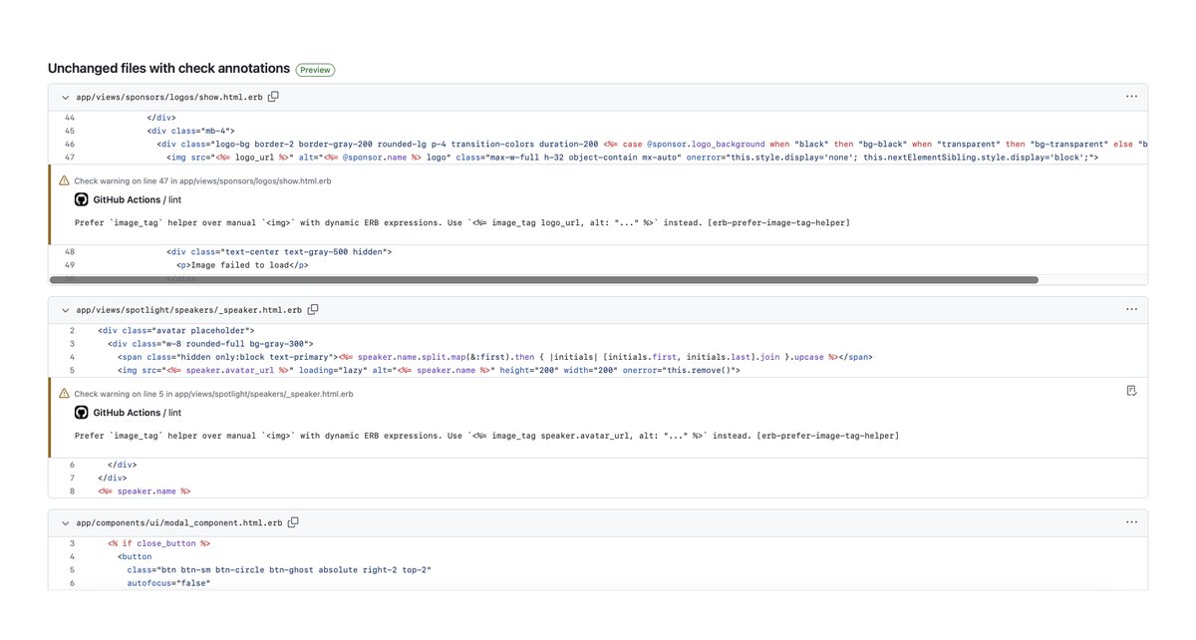Copy the show.html.erb file path
Viewport: 1196px width, 640px height.
273,97
